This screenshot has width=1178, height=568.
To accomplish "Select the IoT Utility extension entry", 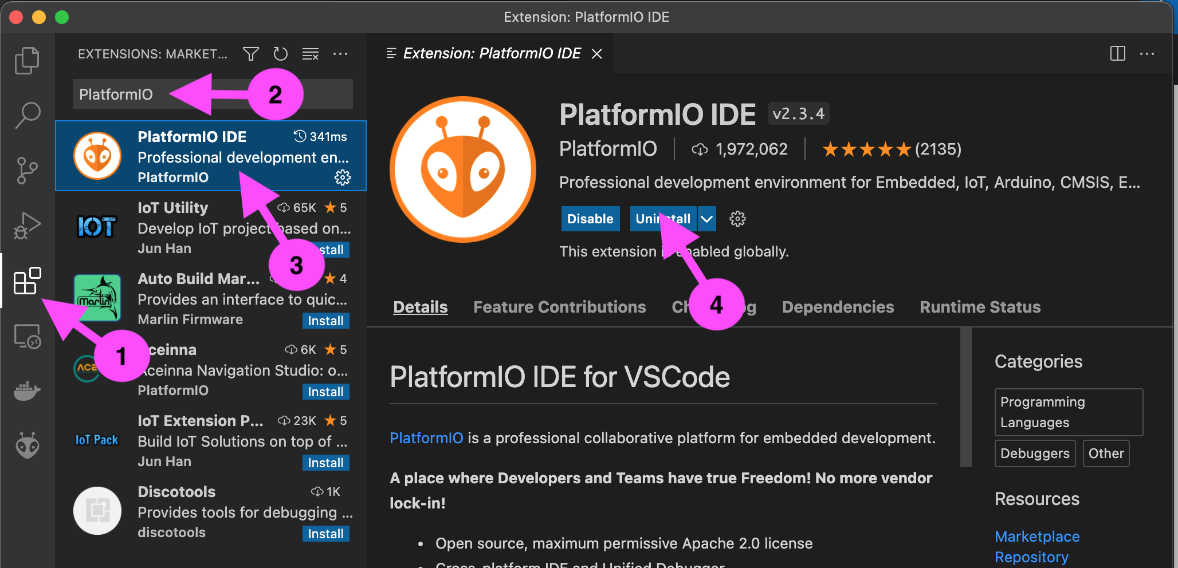I will [211, 227].
